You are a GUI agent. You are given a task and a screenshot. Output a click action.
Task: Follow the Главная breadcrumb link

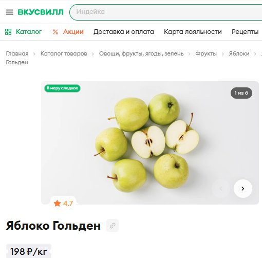pos(17,53)
